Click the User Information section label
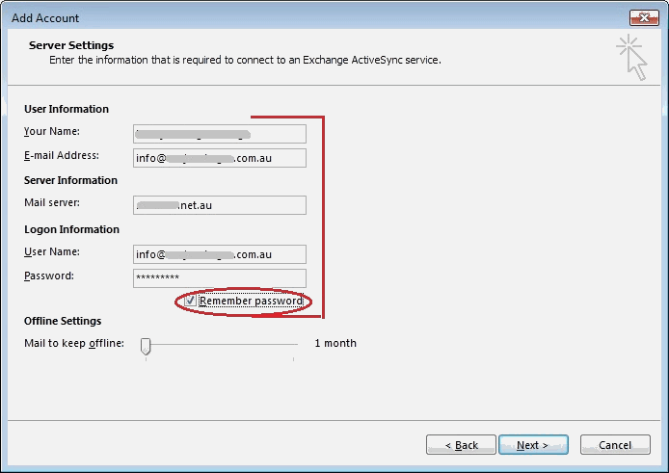This screenshot has width=669, height=473. (67, 109)
